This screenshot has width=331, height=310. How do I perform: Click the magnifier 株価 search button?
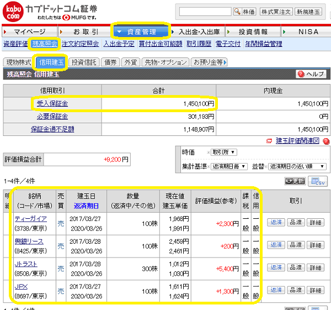(244, 12)
